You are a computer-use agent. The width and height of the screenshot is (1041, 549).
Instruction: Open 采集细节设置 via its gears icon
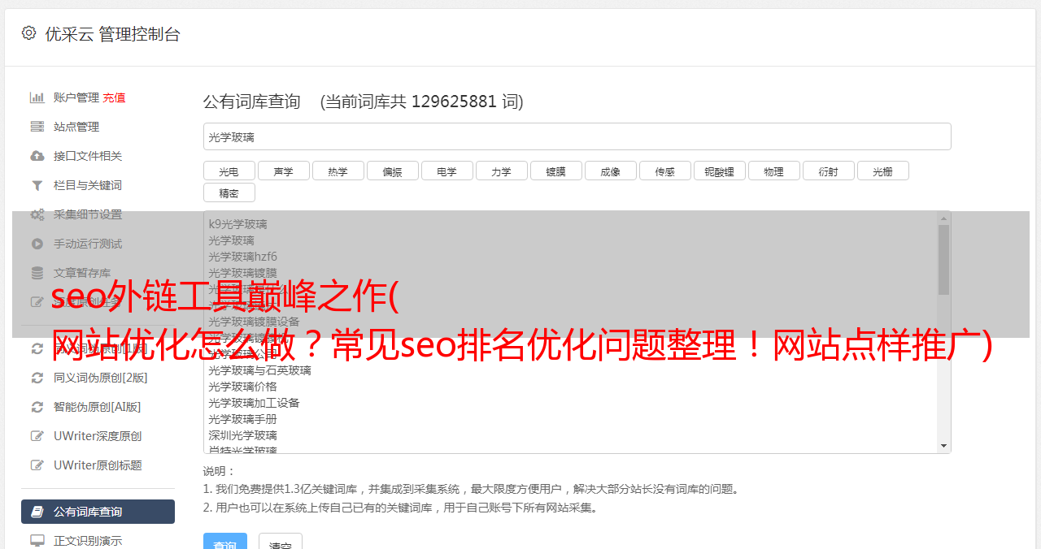click(x=37, y=214)
